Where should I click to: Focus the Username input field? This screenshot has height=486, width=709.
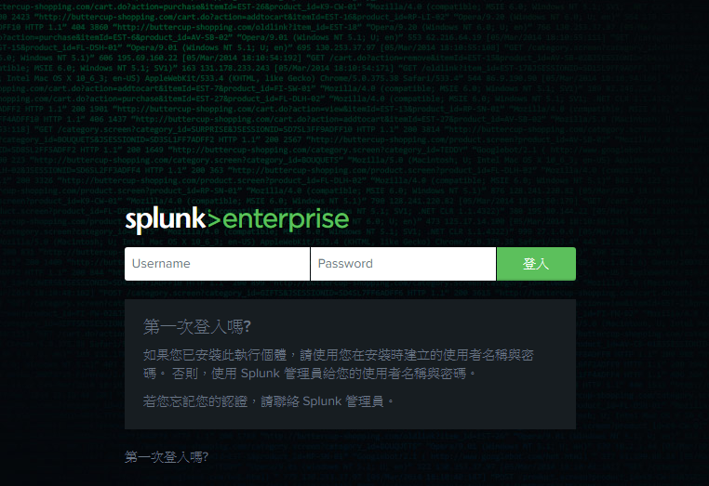(217, 264)
